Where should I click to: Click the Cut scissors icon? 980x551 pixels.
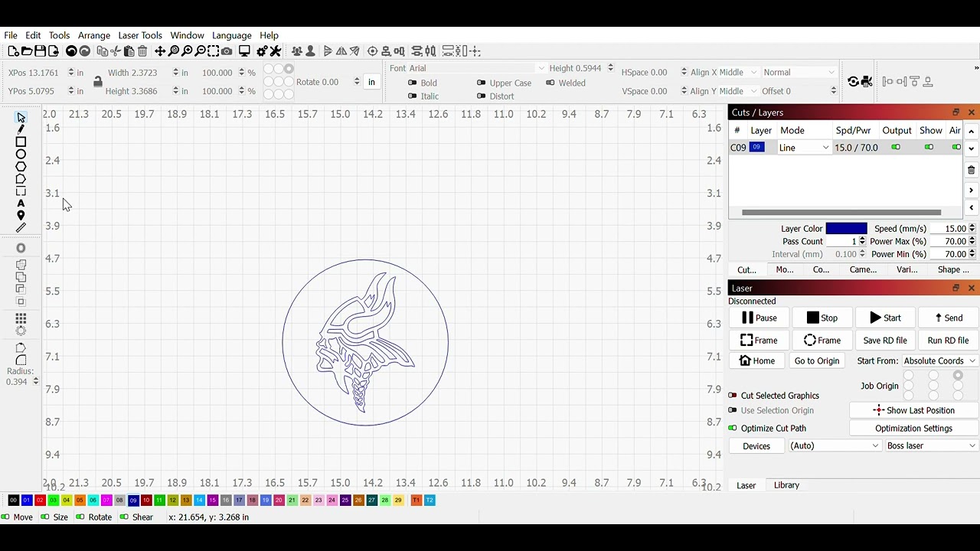click(115, 51)
